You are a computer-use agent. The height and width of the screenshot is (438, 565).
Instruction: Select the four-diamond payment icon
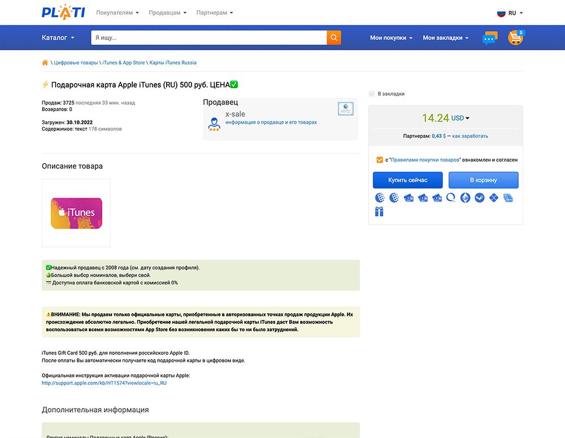[x=494, y=198]
